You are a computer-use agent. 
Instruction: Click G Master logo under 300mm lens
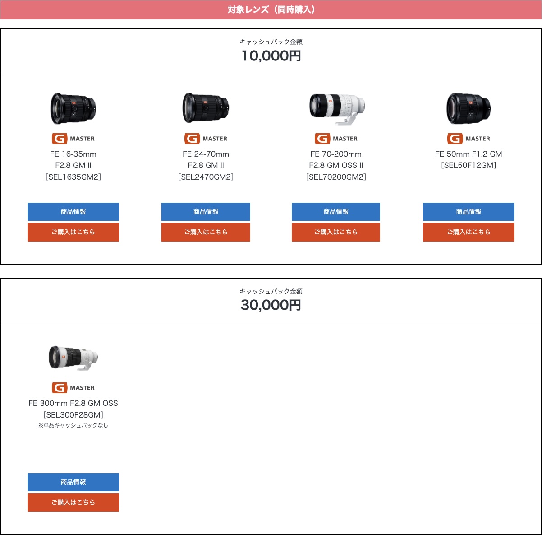(x=73, y=388)
